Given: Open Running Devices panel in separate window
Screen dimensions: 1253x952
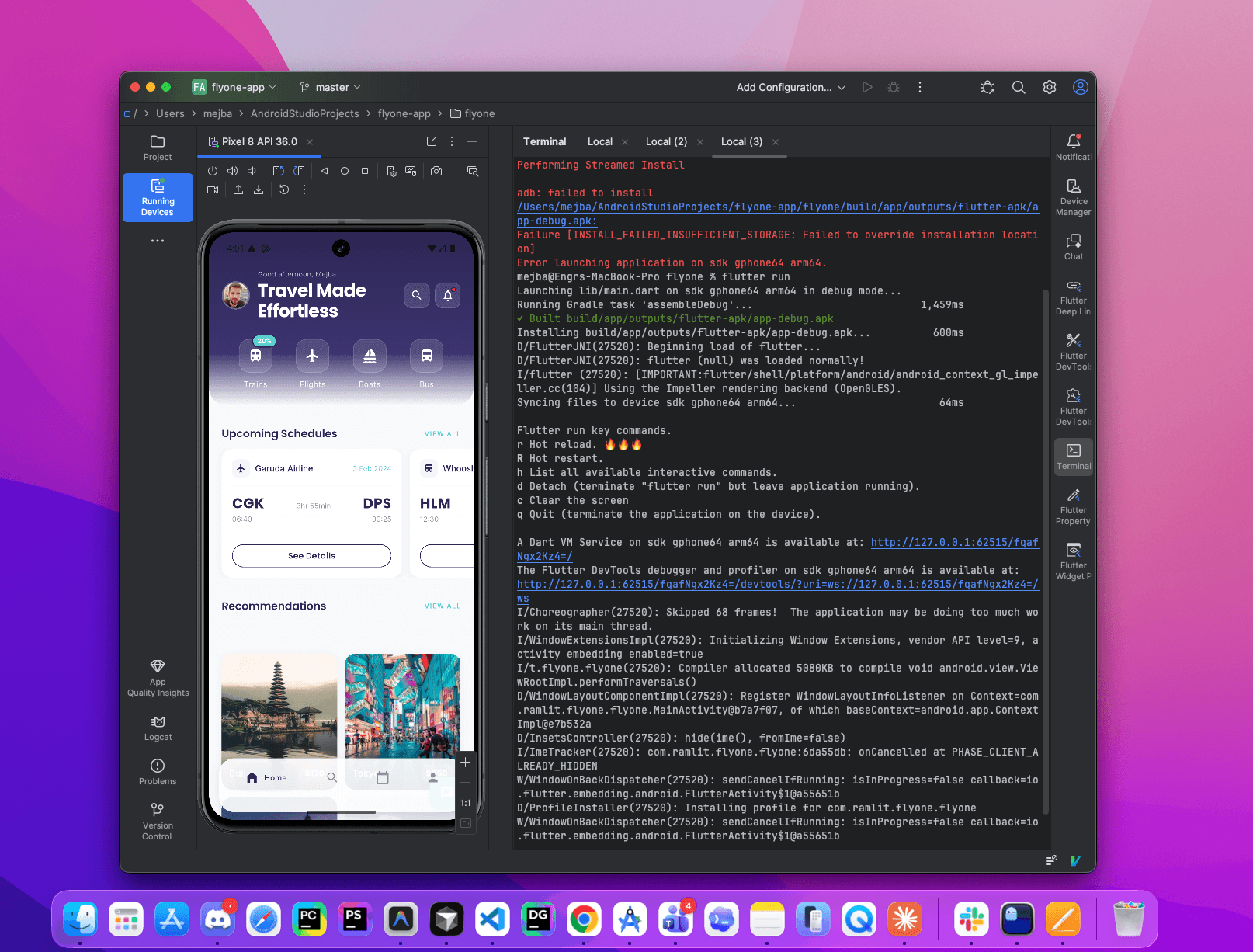Looking at the screenshot, I should click(x=432, y=141).
